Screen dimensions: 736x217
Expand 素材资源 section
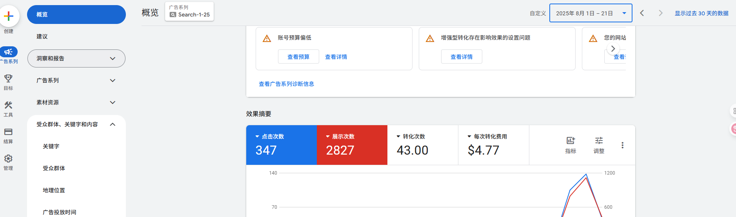[76, 102]
